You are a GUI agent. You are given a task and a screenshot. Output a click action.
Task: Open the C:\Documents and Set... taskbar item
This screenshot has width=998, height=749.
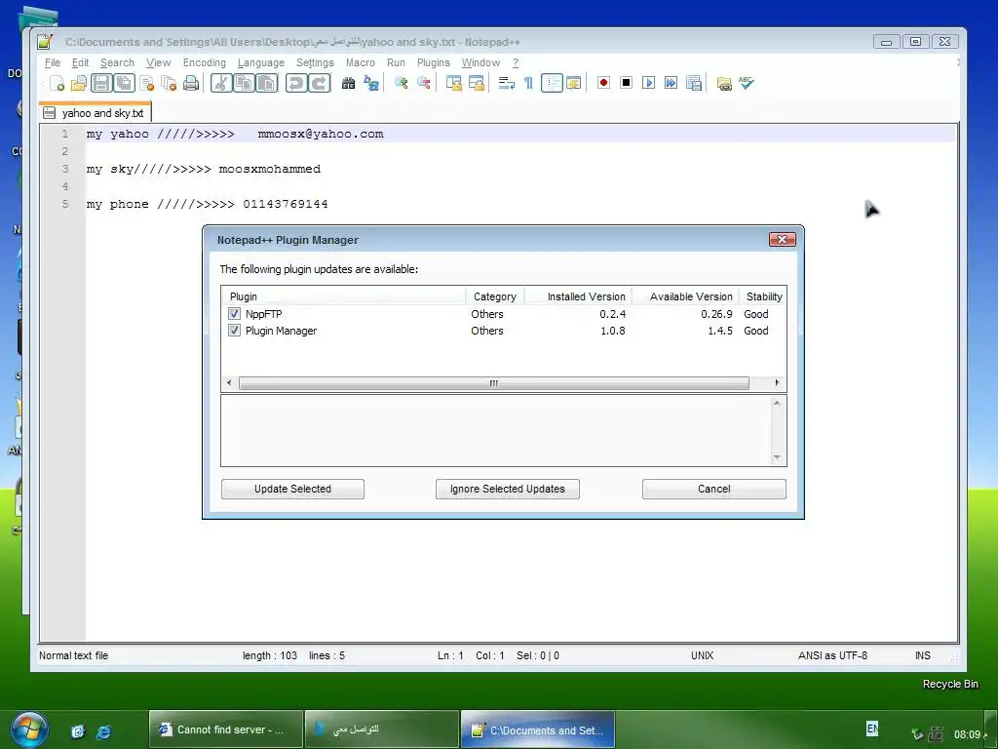point(538,729)
